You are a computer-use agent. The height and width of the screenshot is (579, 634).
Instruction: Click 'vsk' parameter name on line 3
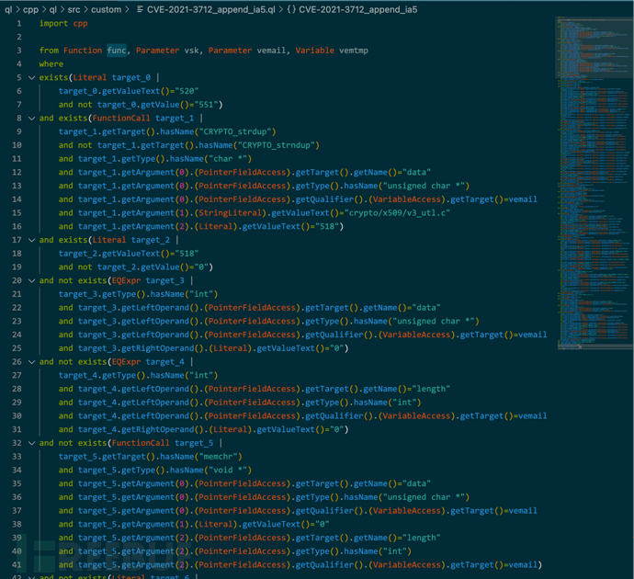pos(191,51)
